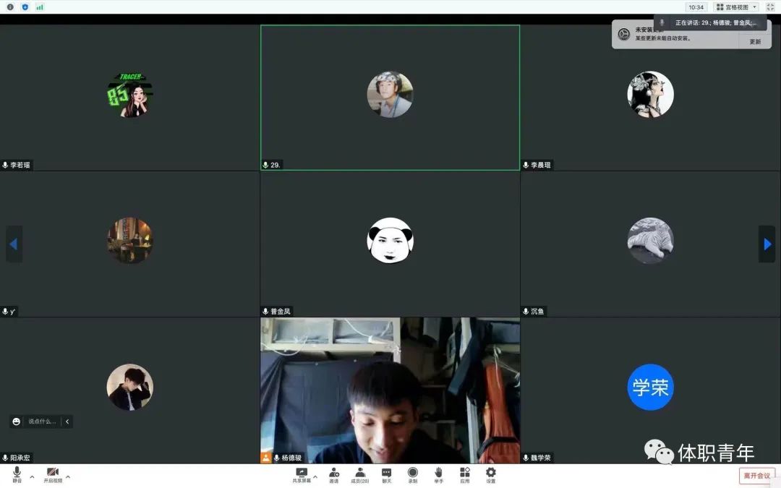This screenshot has width=781, height=488.
Task: Expand video options arrow beside 开启视频
Action: tap(68, 476)
